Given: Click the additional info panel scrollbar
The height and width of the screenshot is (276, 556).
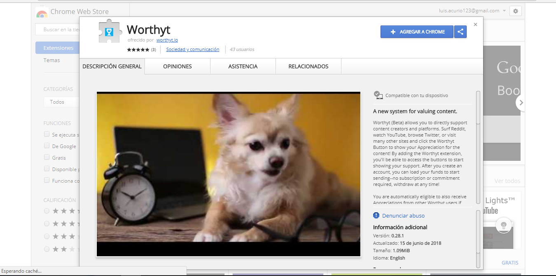Looking at the screenshot, I should tap(478, 232).
